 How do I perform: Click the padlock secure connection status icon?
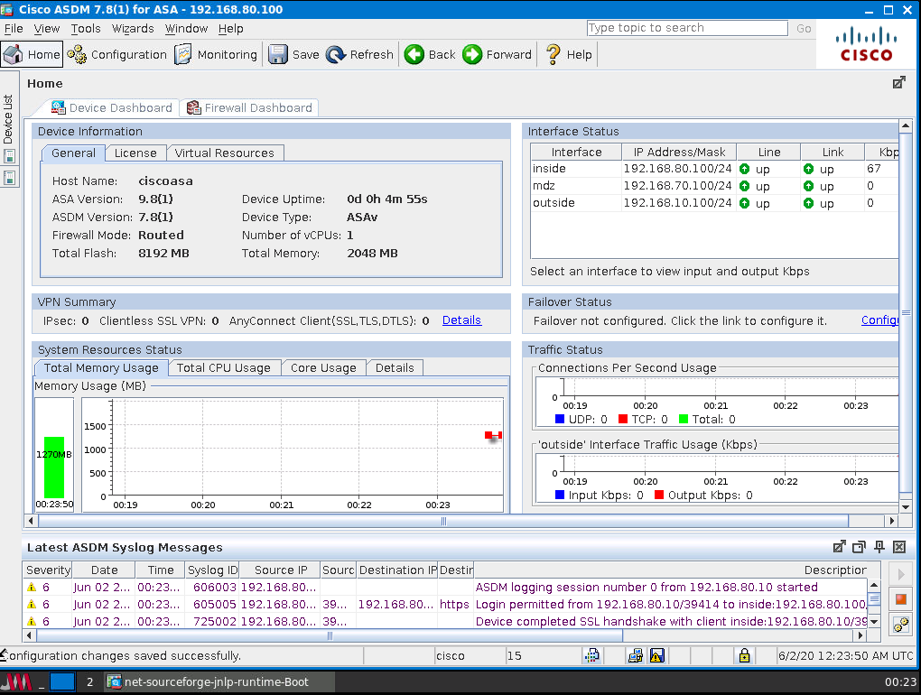click(744, 655)
